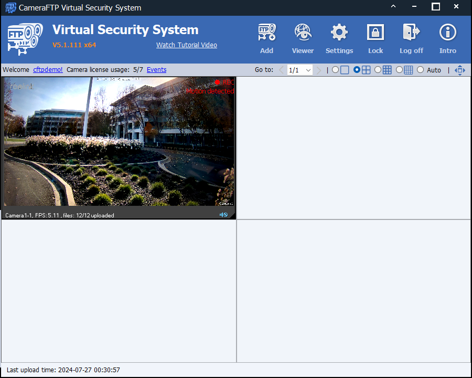This screenshot has height=378, width=472.
Task: Lock the Virtual Security System
Action: 376,38
